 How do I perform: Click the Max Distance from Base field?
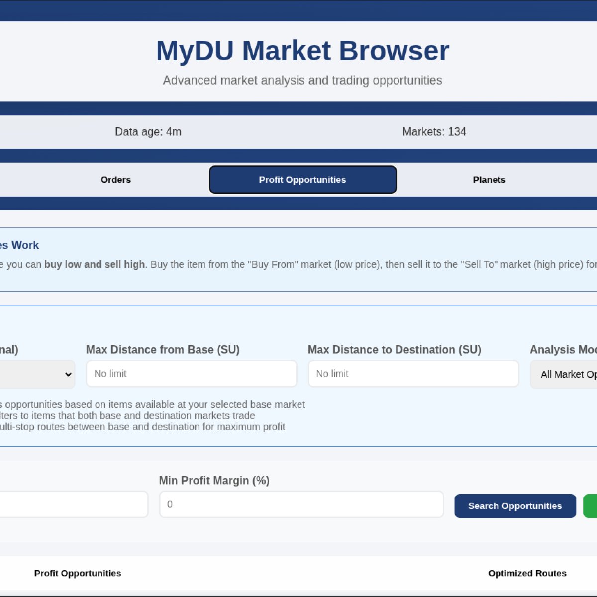click(x=191, y=374)
